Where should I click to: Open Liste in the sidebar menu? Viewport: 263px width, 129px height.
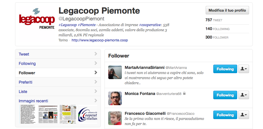[x=58, y=92]
